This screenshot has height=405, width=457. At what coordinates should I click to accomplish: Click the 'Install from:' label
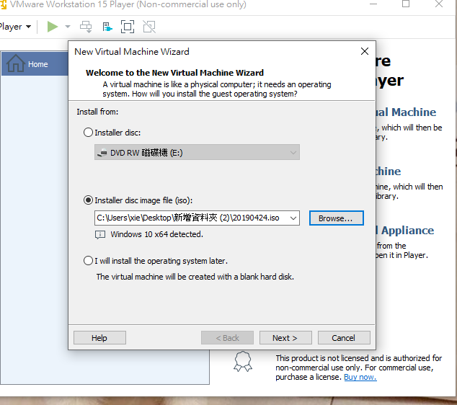tap(97, 112)
